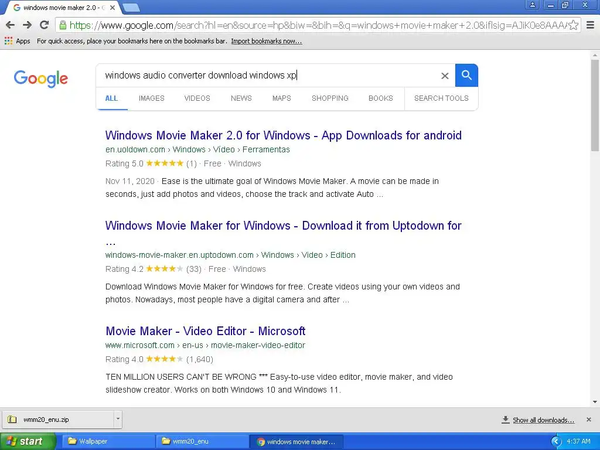Click the address bar URL field
The width and height of the screenshot is (600, 450).
pos(318,25)
